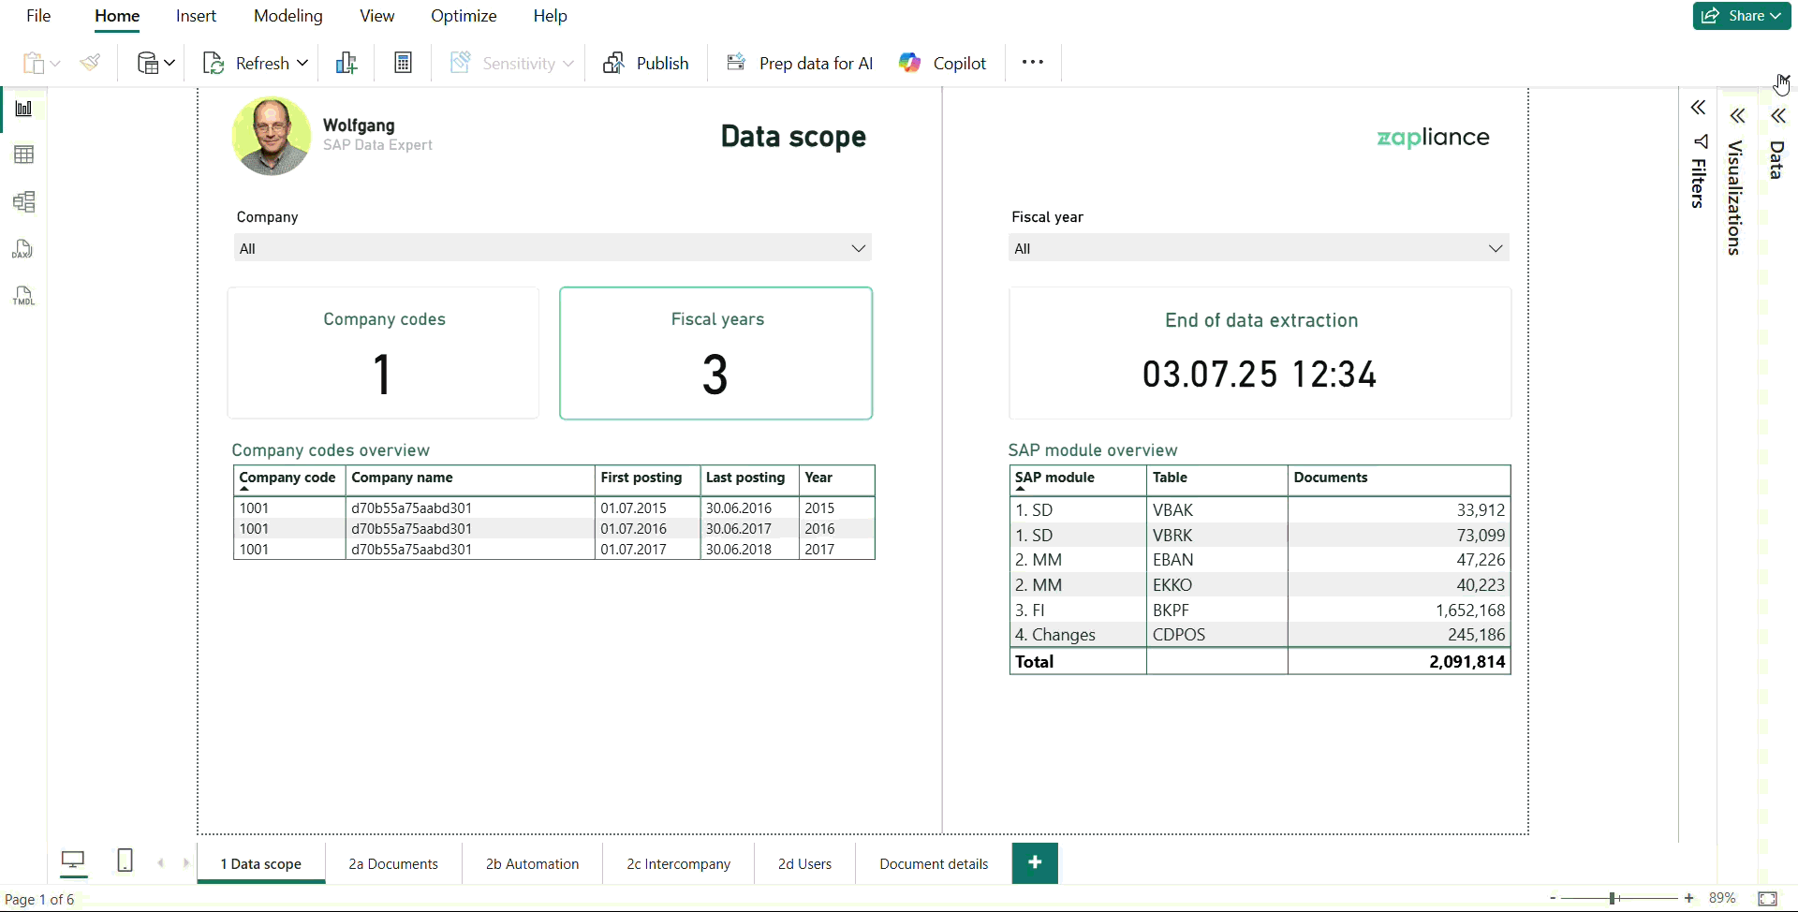The image size is (1798, 912).
Task: Open the Share dropdown button
Action: 1742,15
